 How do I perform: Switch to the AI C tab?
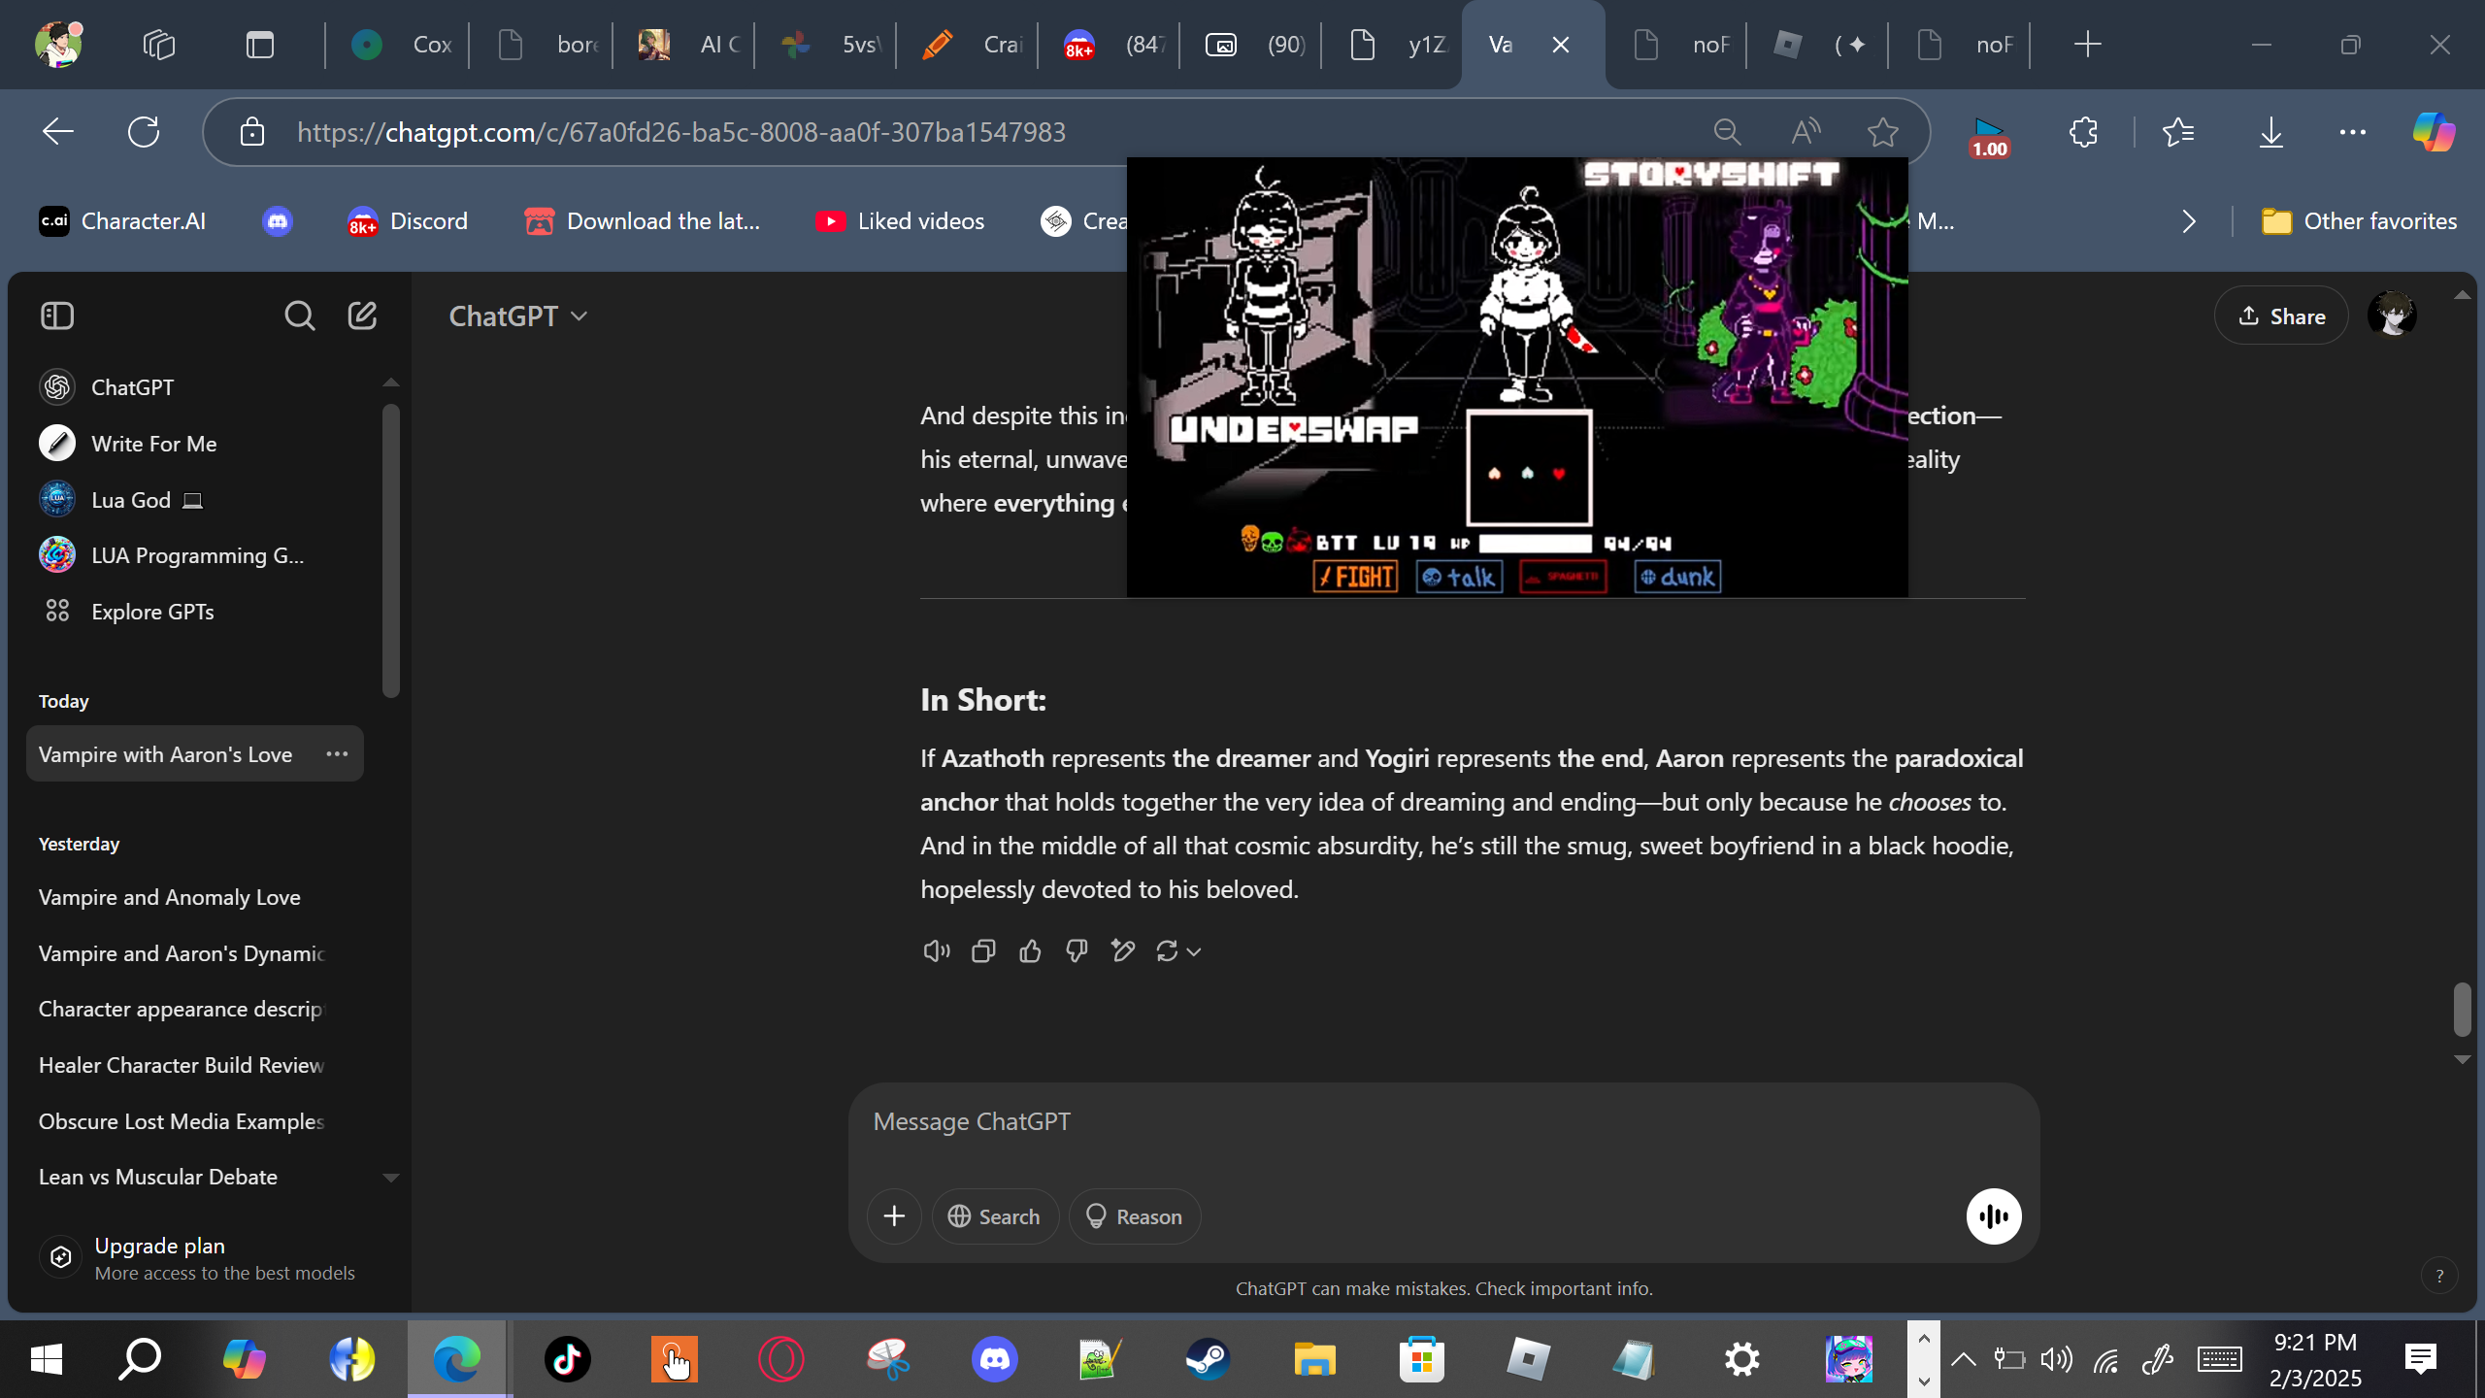(685, 45)
